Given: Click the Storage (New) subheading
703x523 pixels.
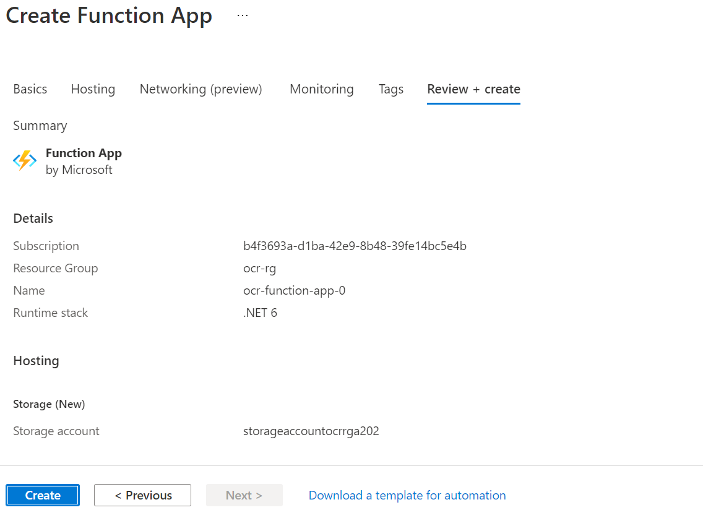Looking at the screenshot, I should pyautogui.click(x=49, y=404).
